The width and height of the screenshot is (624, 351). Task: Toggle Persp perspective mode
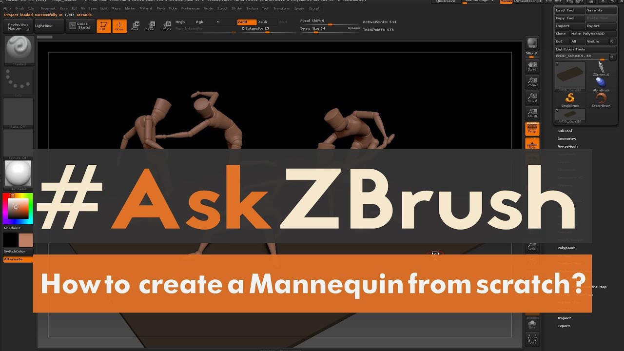pyautogui.click(x=532, y=128)
